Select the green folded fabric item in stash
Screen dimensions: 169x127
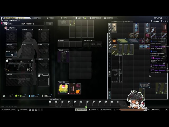(122, 41)
